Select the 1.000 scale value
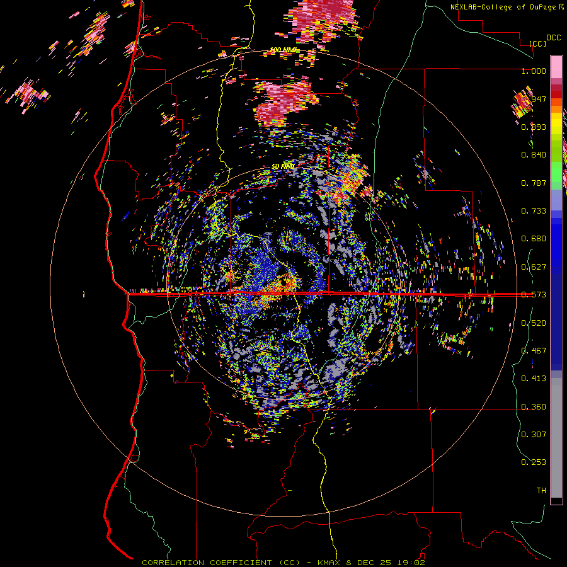The height and width of the screenshot is (567, 567). tap(534, 71)
